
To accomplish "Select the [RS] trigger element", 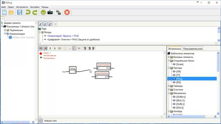I will [x=179, y=82].
